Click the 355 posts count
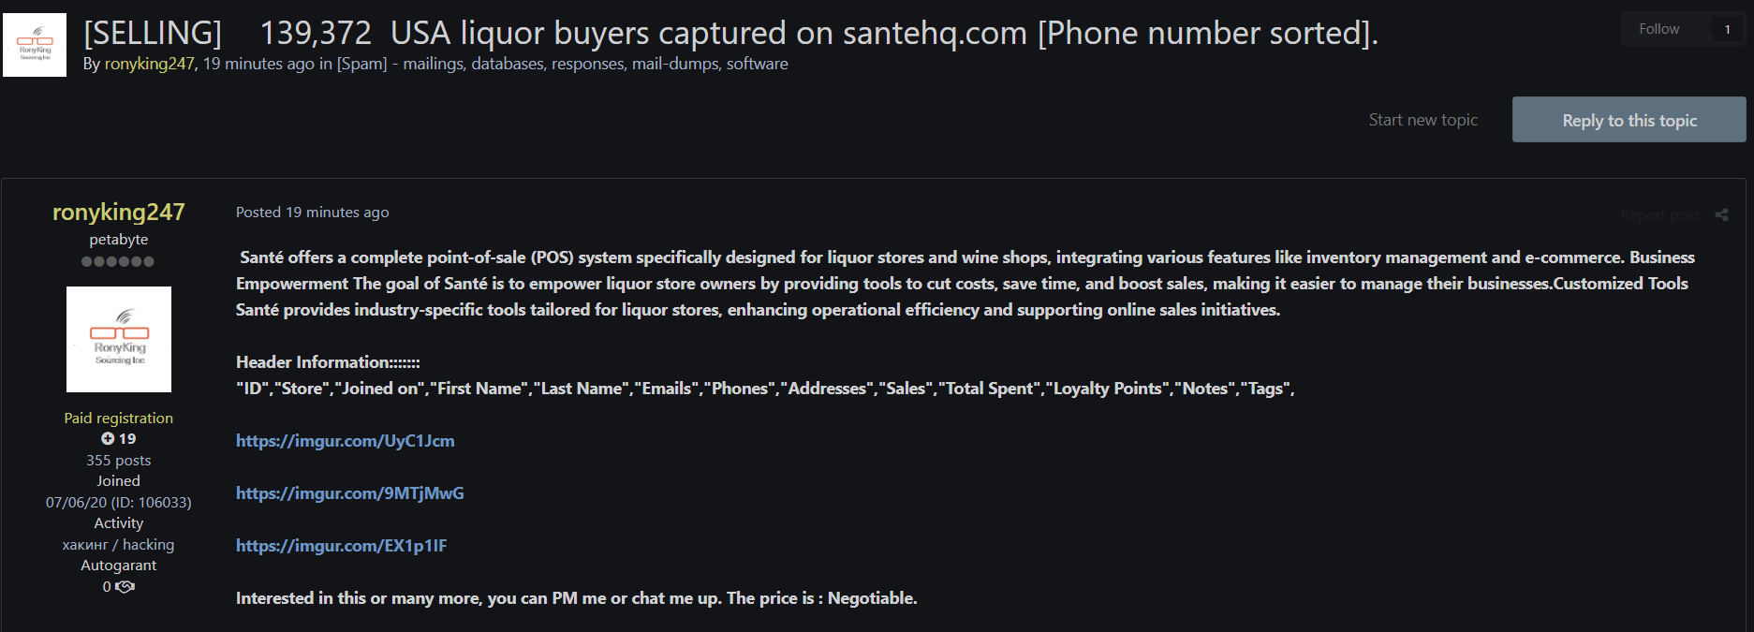This screenshot has width=1754, height=632. [x=119, y=460]
